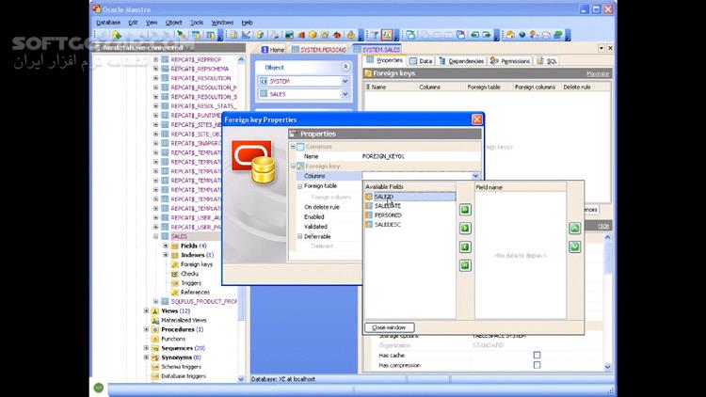
Task: Click the red ladybug debug toolbar icon
Action: 336,35
